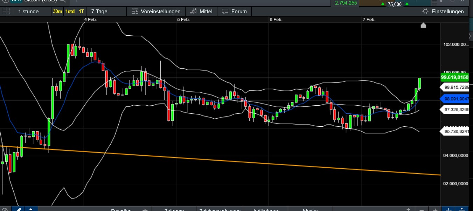Click the 5 Feb. date label
Viewport: 473px width, 211px height.
(x=183, y=20)
